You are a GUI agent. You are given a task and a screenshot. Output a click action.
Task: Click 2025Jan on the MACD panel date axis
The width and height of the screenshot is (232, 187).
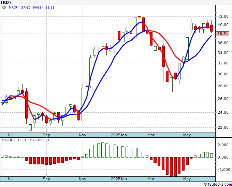119,179
